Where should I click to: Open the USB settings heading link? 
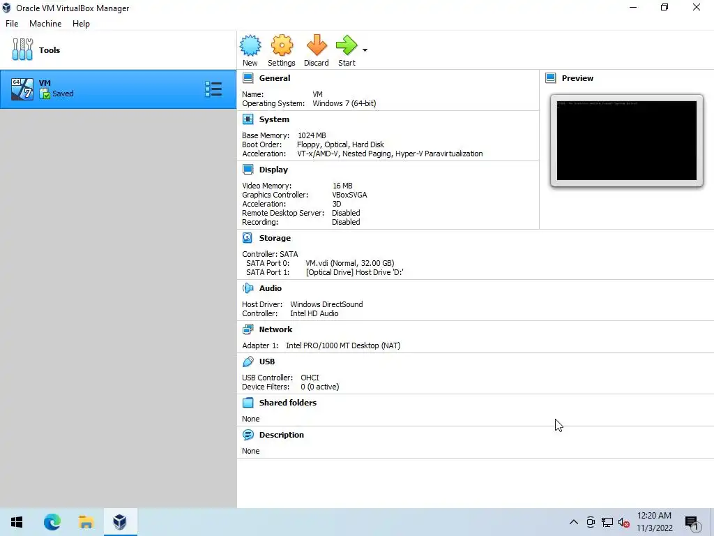coord(267,362)
